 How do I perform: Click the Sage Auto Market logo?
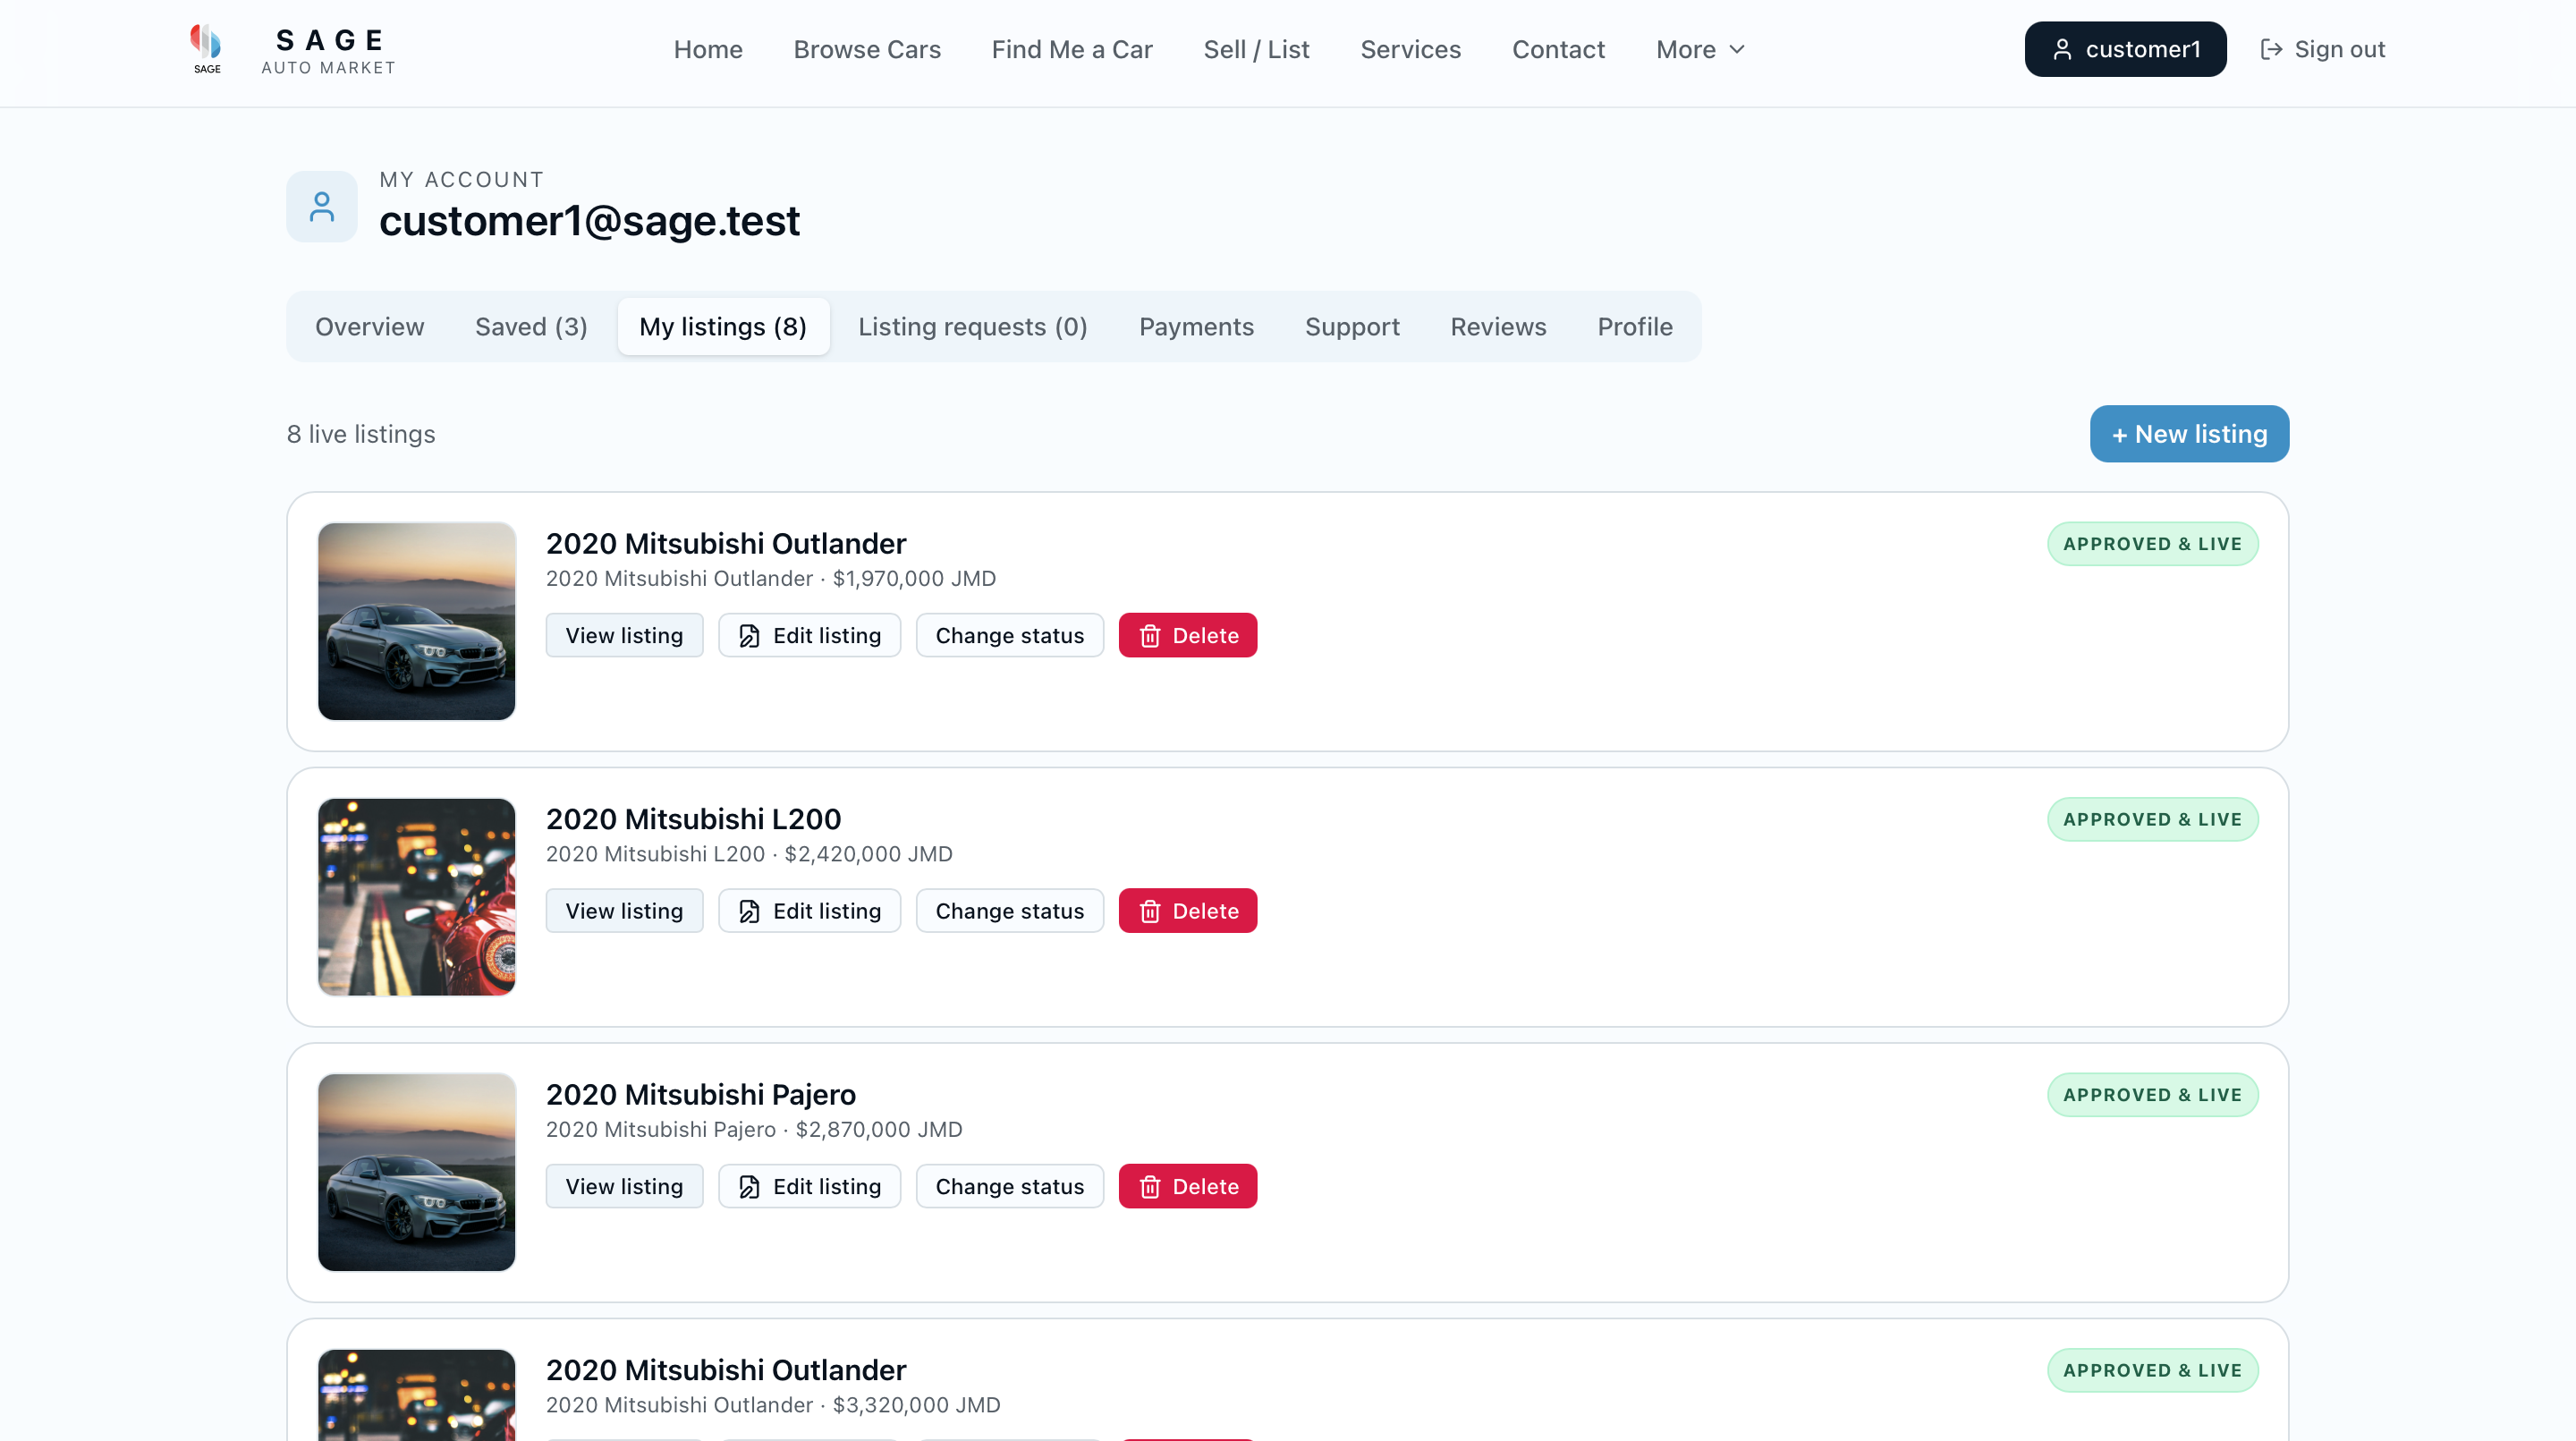[x=292, y=50]
